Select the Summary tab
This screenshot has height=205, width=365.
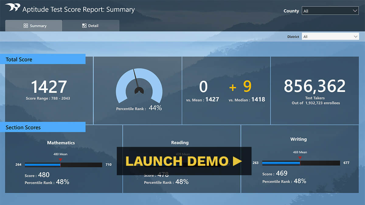(x=33, y=26)
